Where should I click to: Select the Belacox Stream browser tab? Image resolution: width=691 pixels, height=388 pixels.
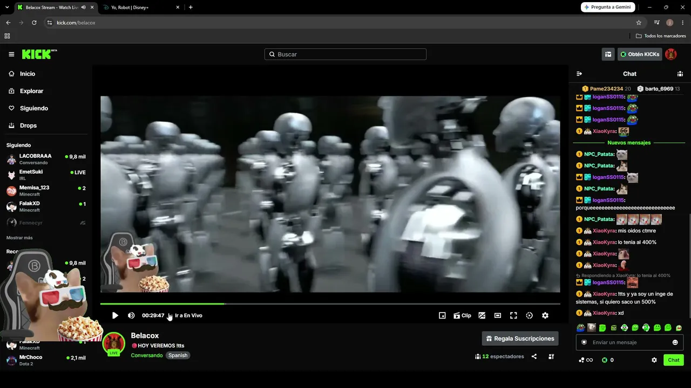coord(55,8)
